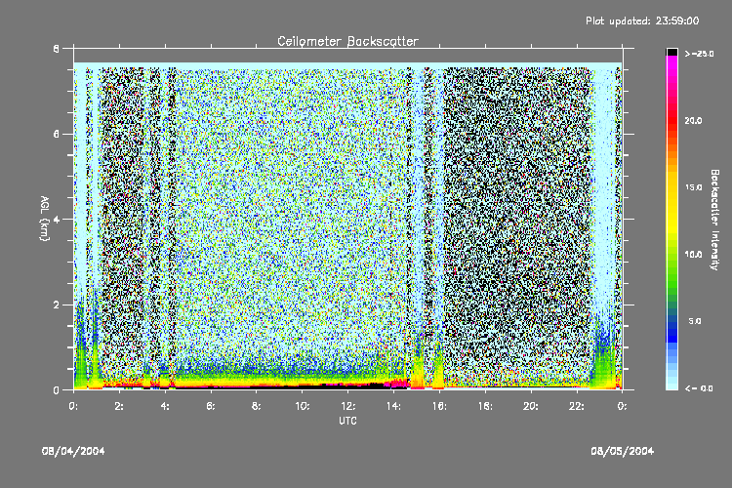The image size is (732, 488).
Task: Click the x-axis tick label '20:'
Action: tap(531, 406)
